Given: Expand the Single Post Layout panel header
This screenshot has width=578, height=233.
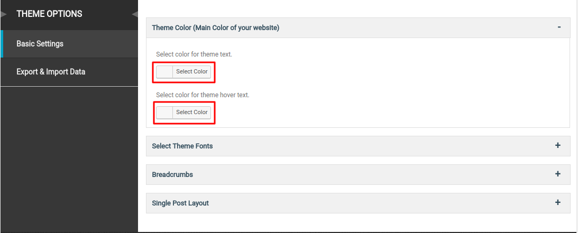Looking at the screenshot, I should [x=358, y=203].
